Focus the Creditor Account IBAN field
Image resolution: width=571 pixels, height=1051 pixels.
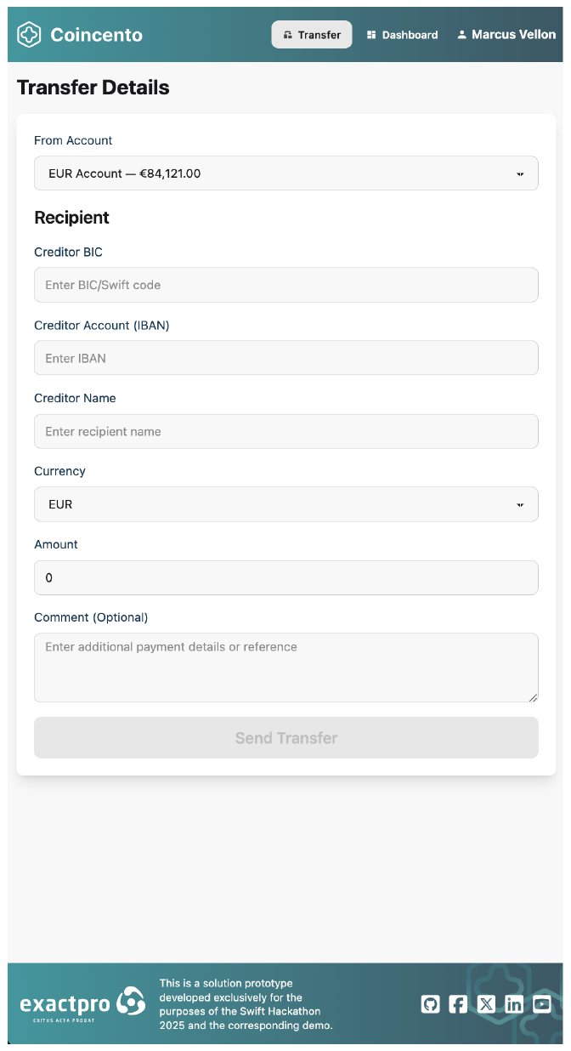[285, 357]
